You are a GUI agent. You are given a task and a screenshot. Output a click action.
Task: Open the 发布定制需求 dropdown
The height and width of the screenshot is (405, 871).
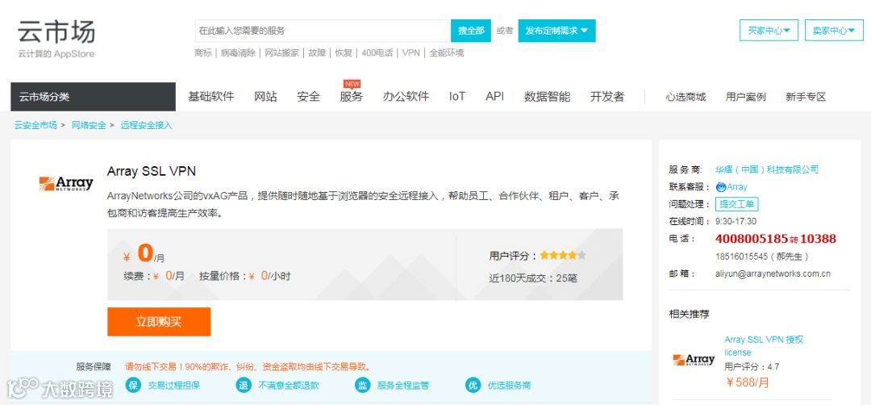pos(556,31)
